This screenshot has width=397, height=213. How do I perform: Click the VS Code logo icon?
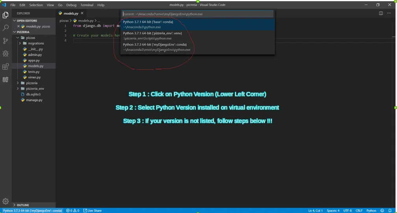click(x=4, y=5)
